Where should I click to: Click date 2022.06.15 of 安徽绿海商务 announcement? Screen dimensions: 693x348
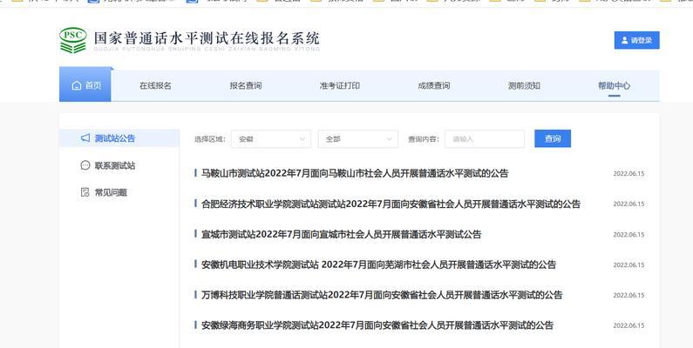point(628,325)
